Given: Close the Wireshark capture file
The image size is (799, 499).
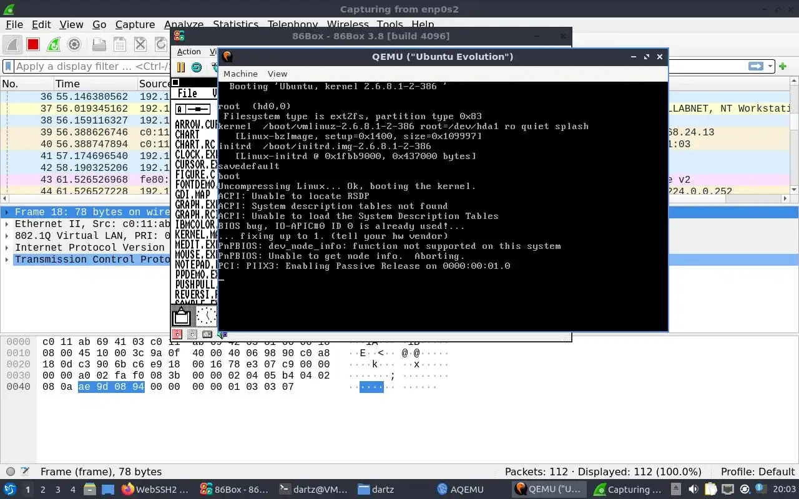Looking at the screenshot, I should tap(140, 44).
